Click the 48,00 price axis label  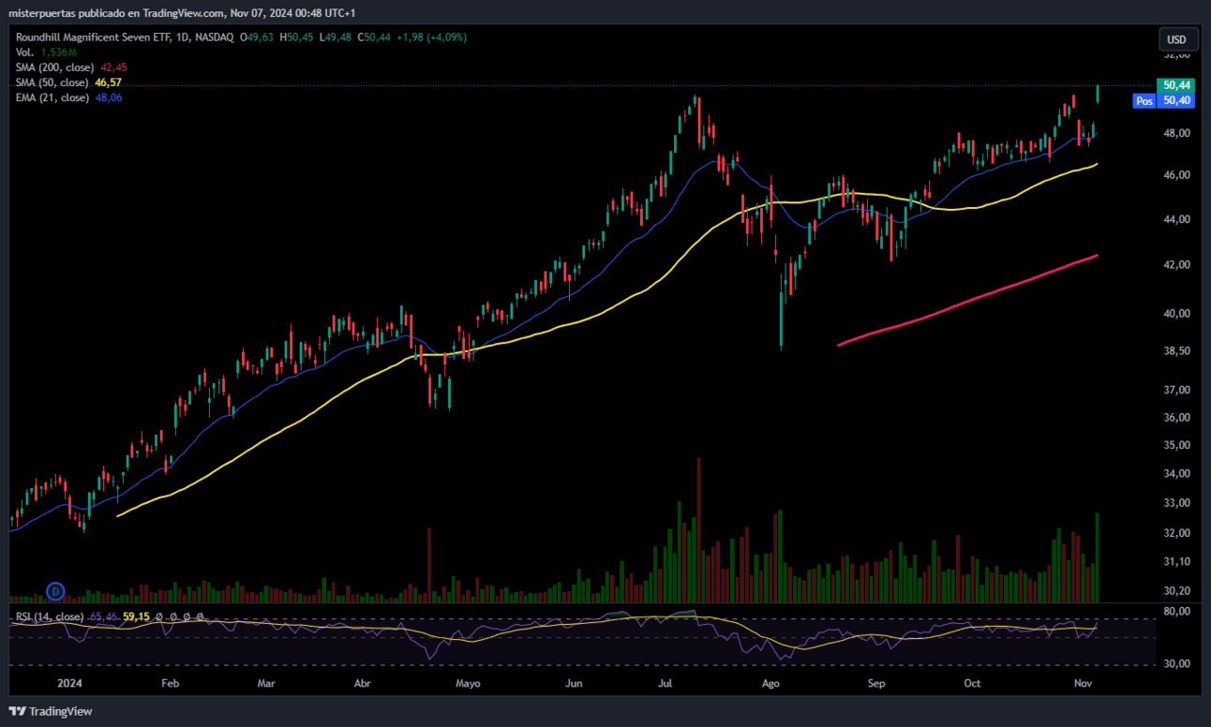[1176, 133]
